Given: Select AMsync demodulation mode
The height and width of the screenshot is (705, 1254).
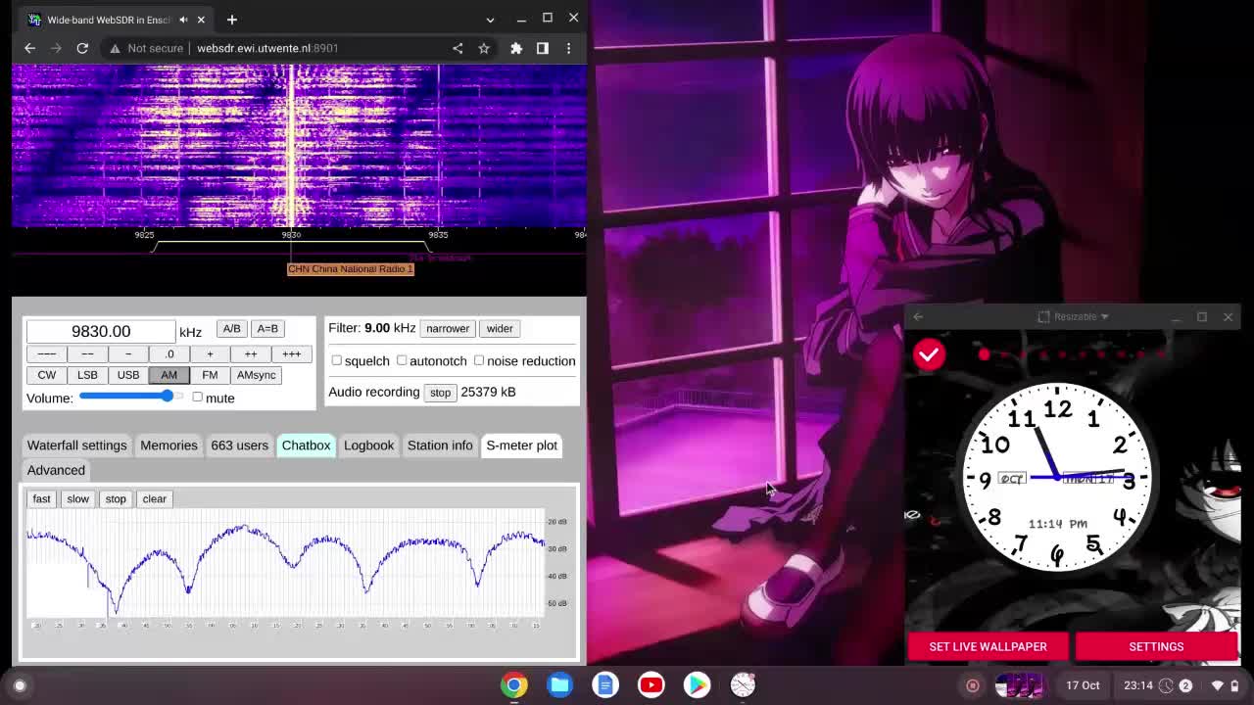Looking at the screenshot, I should tap(257, 375).
